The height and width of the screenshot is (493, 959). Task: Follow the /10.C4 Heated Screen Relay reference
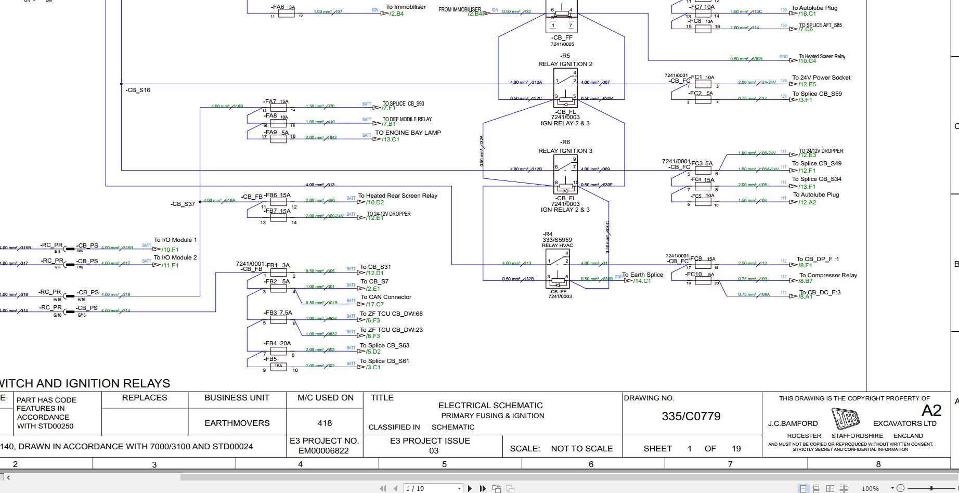pyautogui.click(x=808, y=61)
